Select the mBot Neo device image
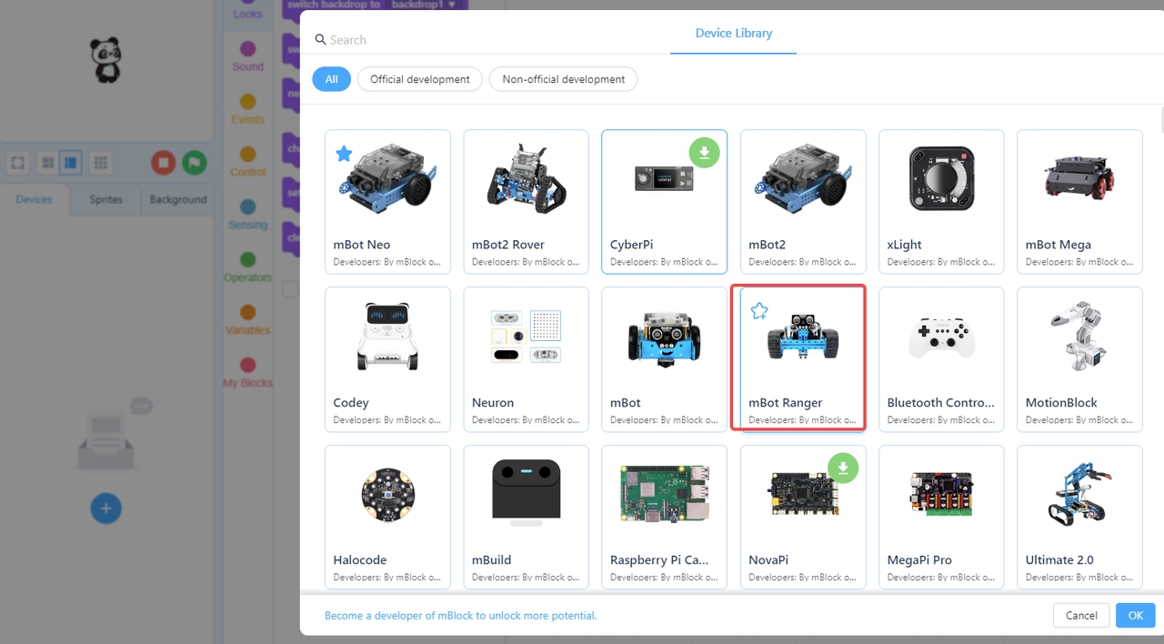Viewport: 1164px width, 644px height. coord(387,180)
